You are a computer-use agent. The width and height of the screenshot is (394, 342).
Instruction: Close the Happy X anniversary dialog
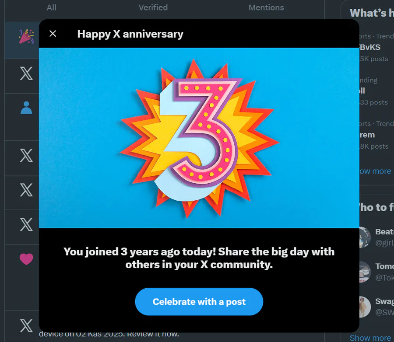[x=53, y=34]
